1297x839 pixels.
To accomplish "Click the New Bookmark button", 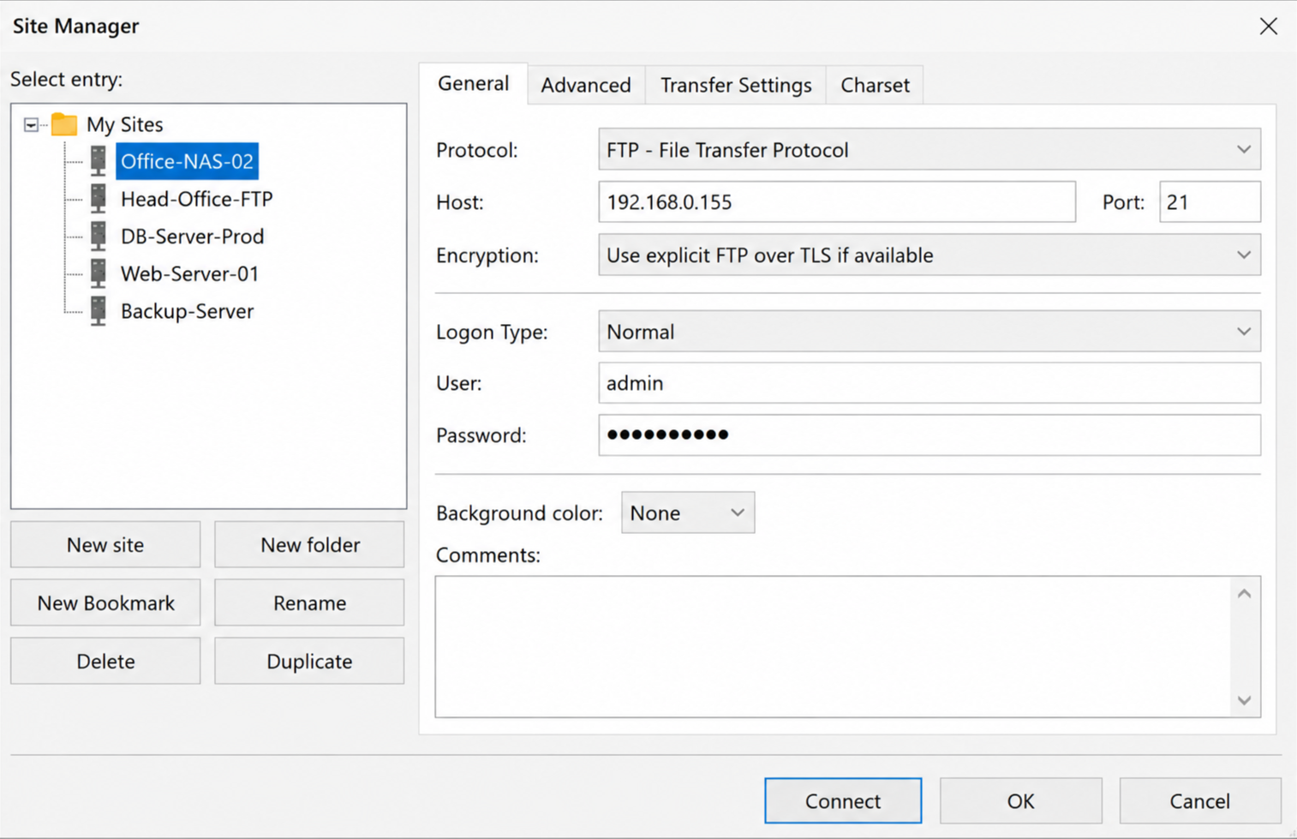I will (105, 603).
